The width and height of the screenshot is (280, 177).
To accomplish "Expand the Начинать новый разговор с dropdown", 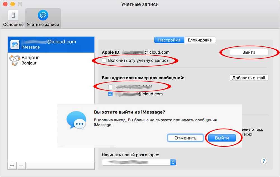I will tap(173, 162).
